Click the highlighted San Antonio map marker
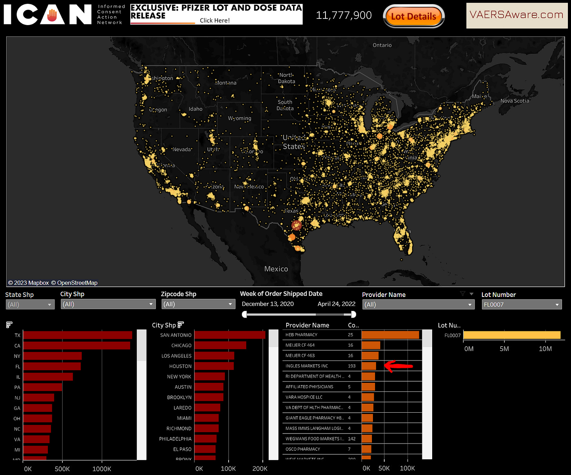The height and width of the screenshot is (475, 571). tap(296, 225)
